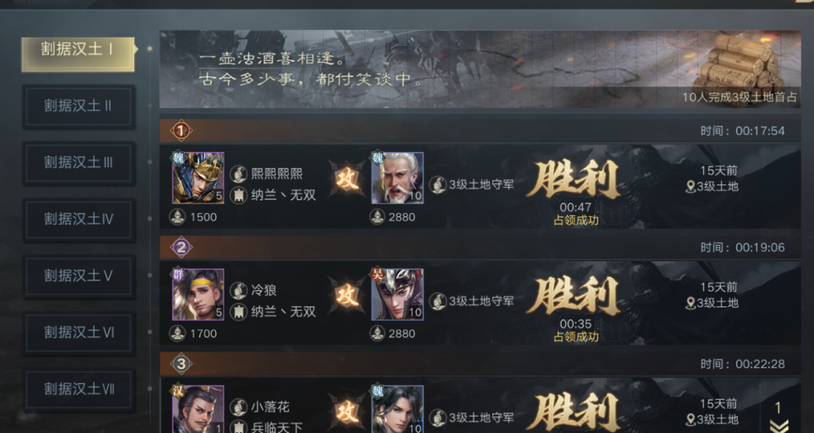
Task: Expand list with double chevron arrow
Action: click(x=779, y=425)
